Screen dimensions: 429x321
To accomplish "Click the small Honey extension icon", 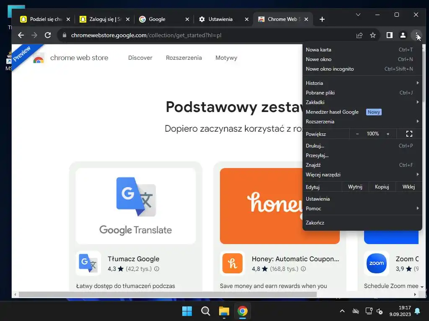I will coord(232,263).
